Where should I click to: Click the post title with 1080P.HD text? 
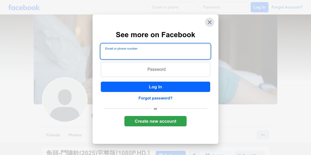point(98,153)
